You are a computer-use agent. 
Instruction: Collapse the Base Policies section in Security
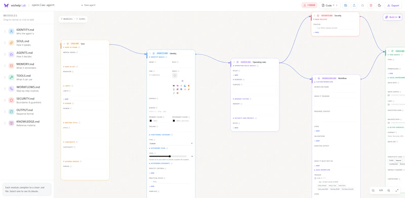(x=320, y=19)
